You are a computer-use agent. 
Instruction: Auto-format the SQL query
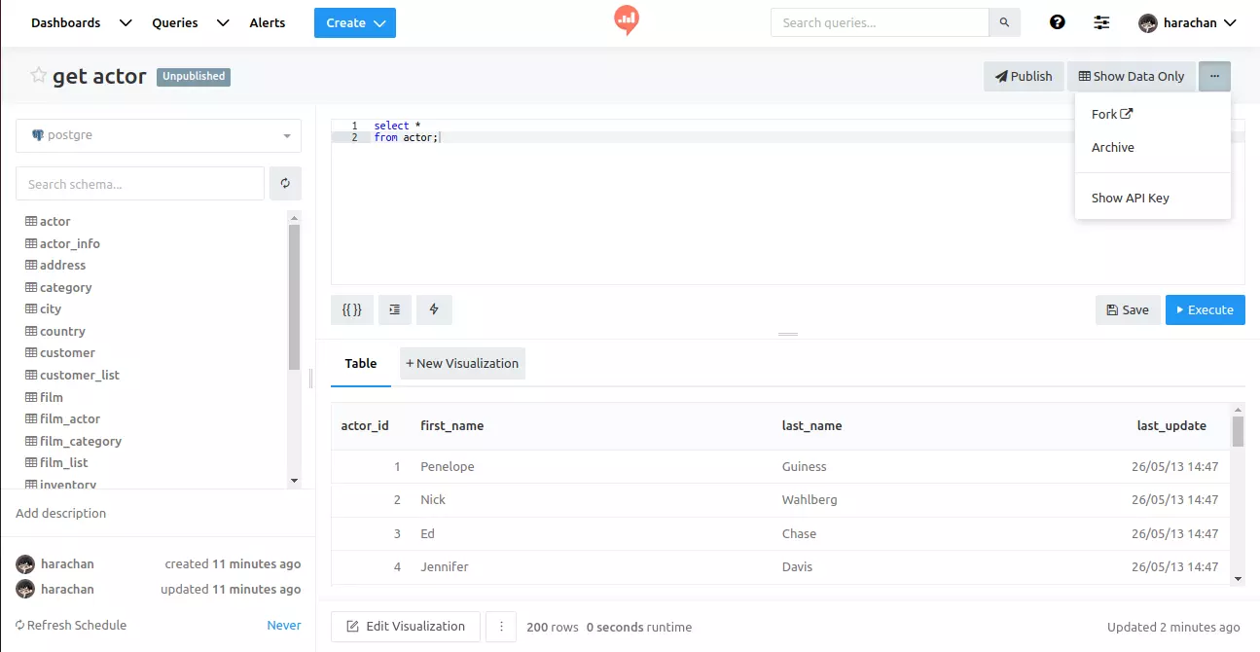(394, 309)
